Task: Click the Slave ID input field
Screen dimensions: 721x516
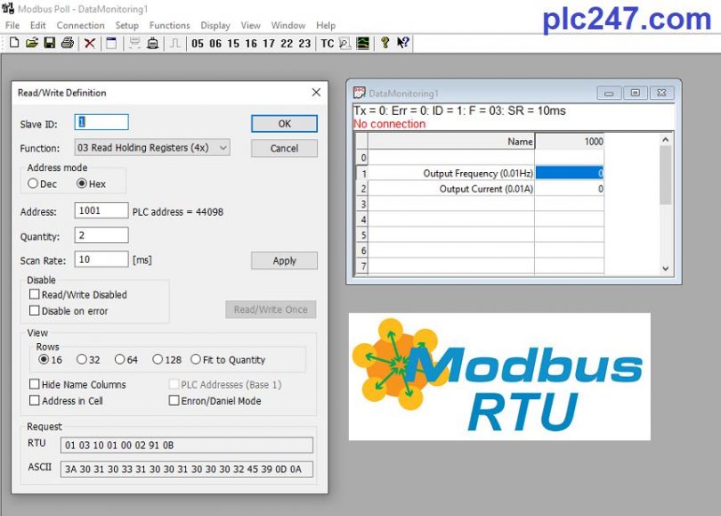Action: click(101, 122)
